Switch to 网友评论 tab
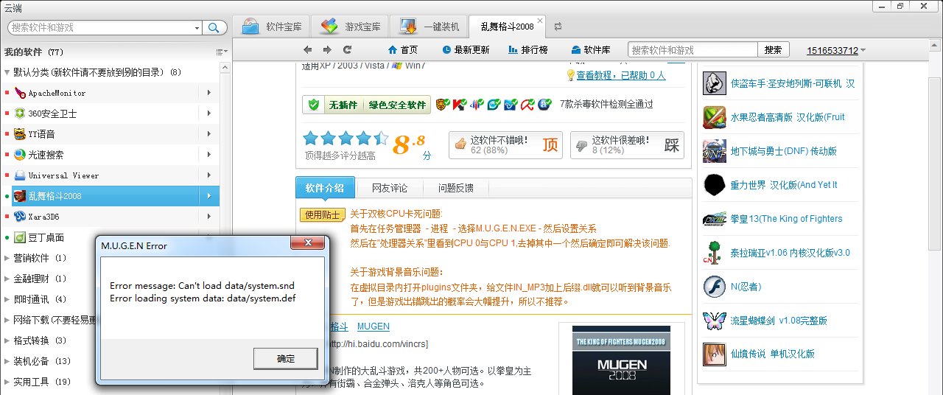943x395 pixels. pyautogui.click(x=390, y=188)
